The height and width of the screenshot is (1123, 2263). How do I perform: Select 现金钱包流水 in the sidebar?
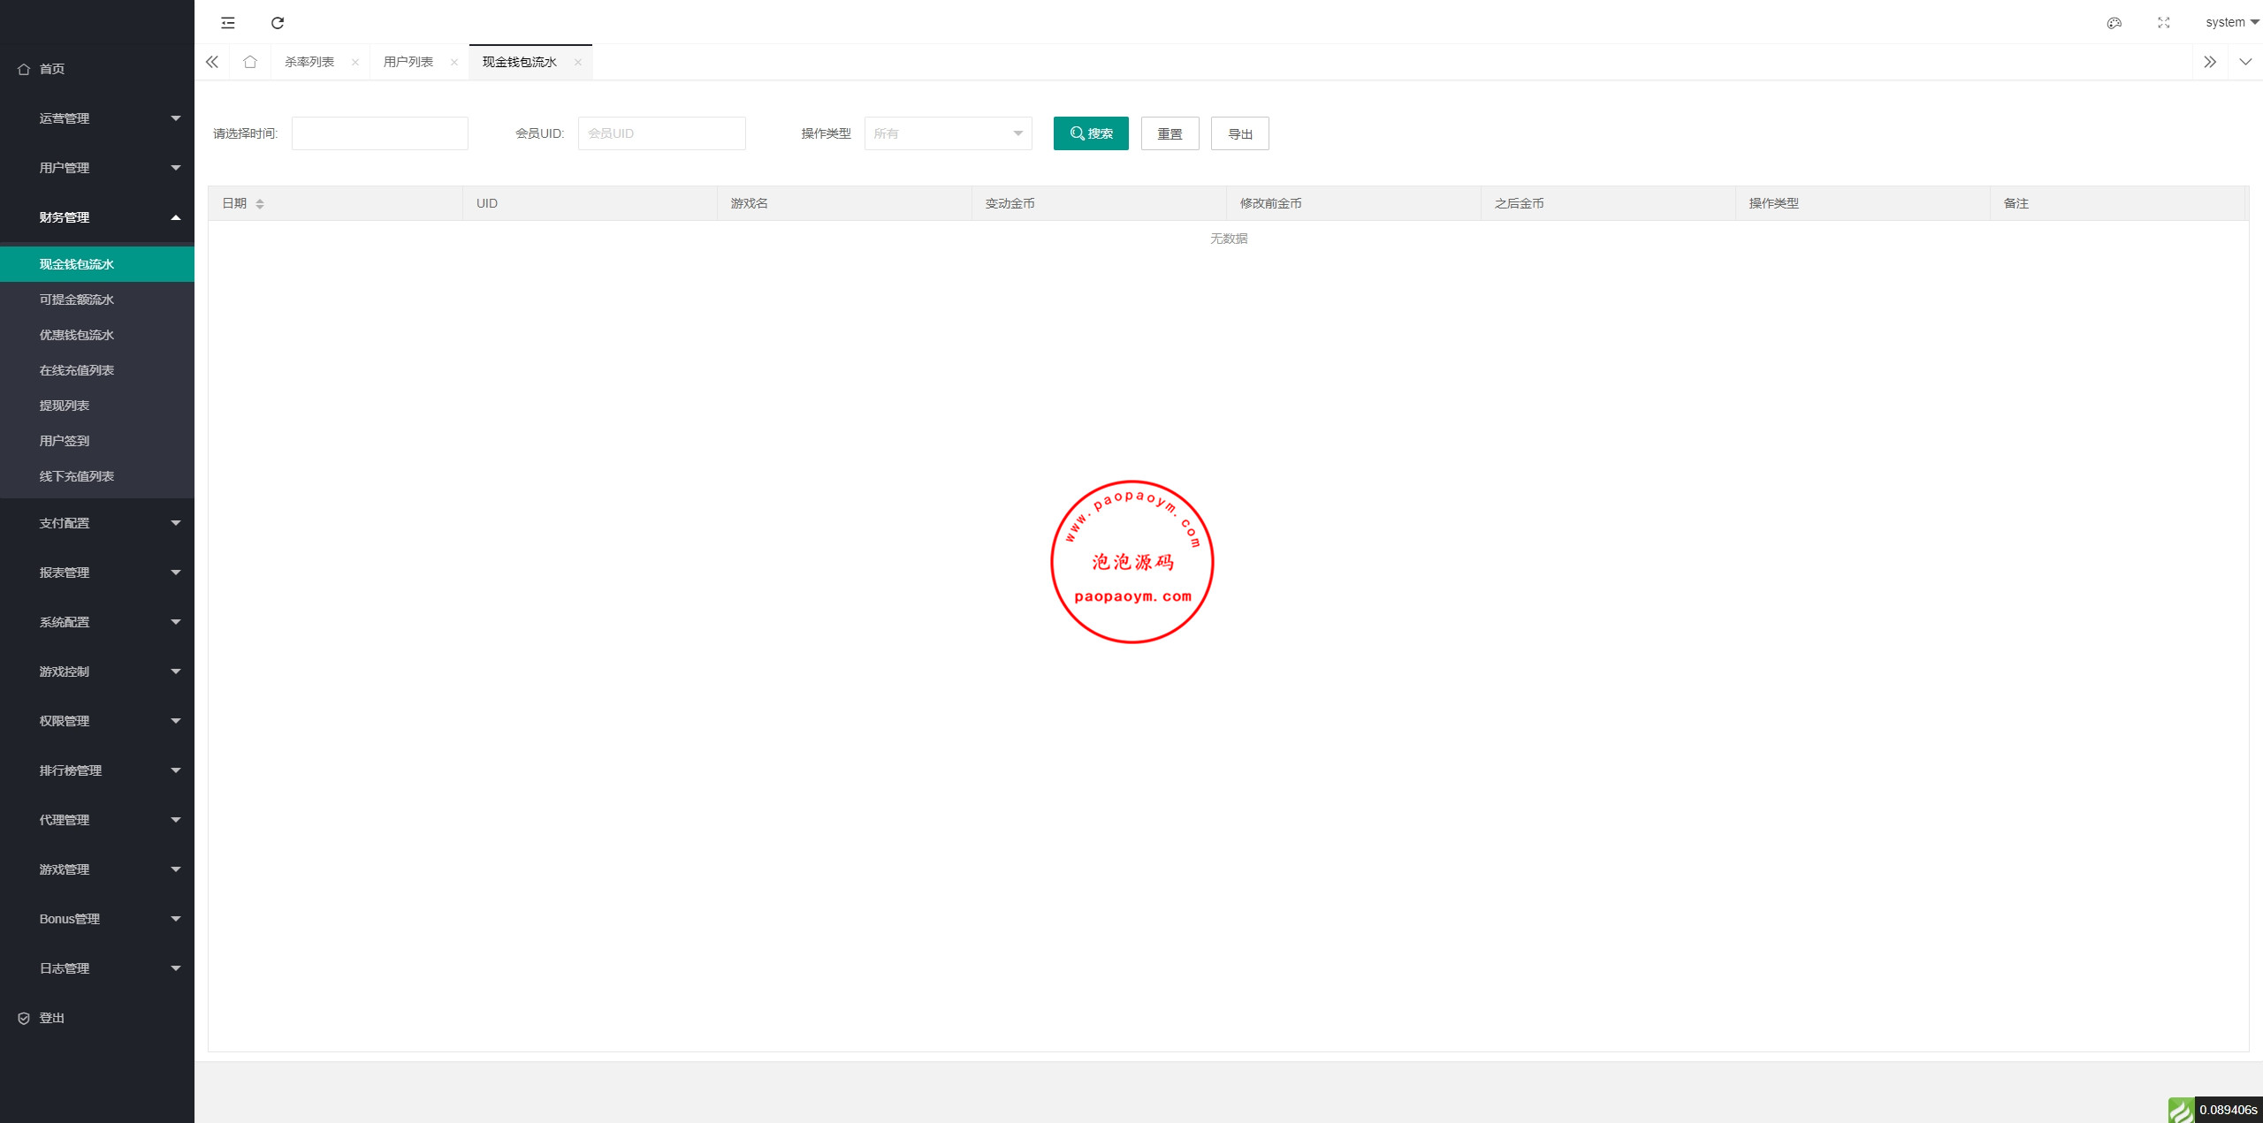point(97,264)
